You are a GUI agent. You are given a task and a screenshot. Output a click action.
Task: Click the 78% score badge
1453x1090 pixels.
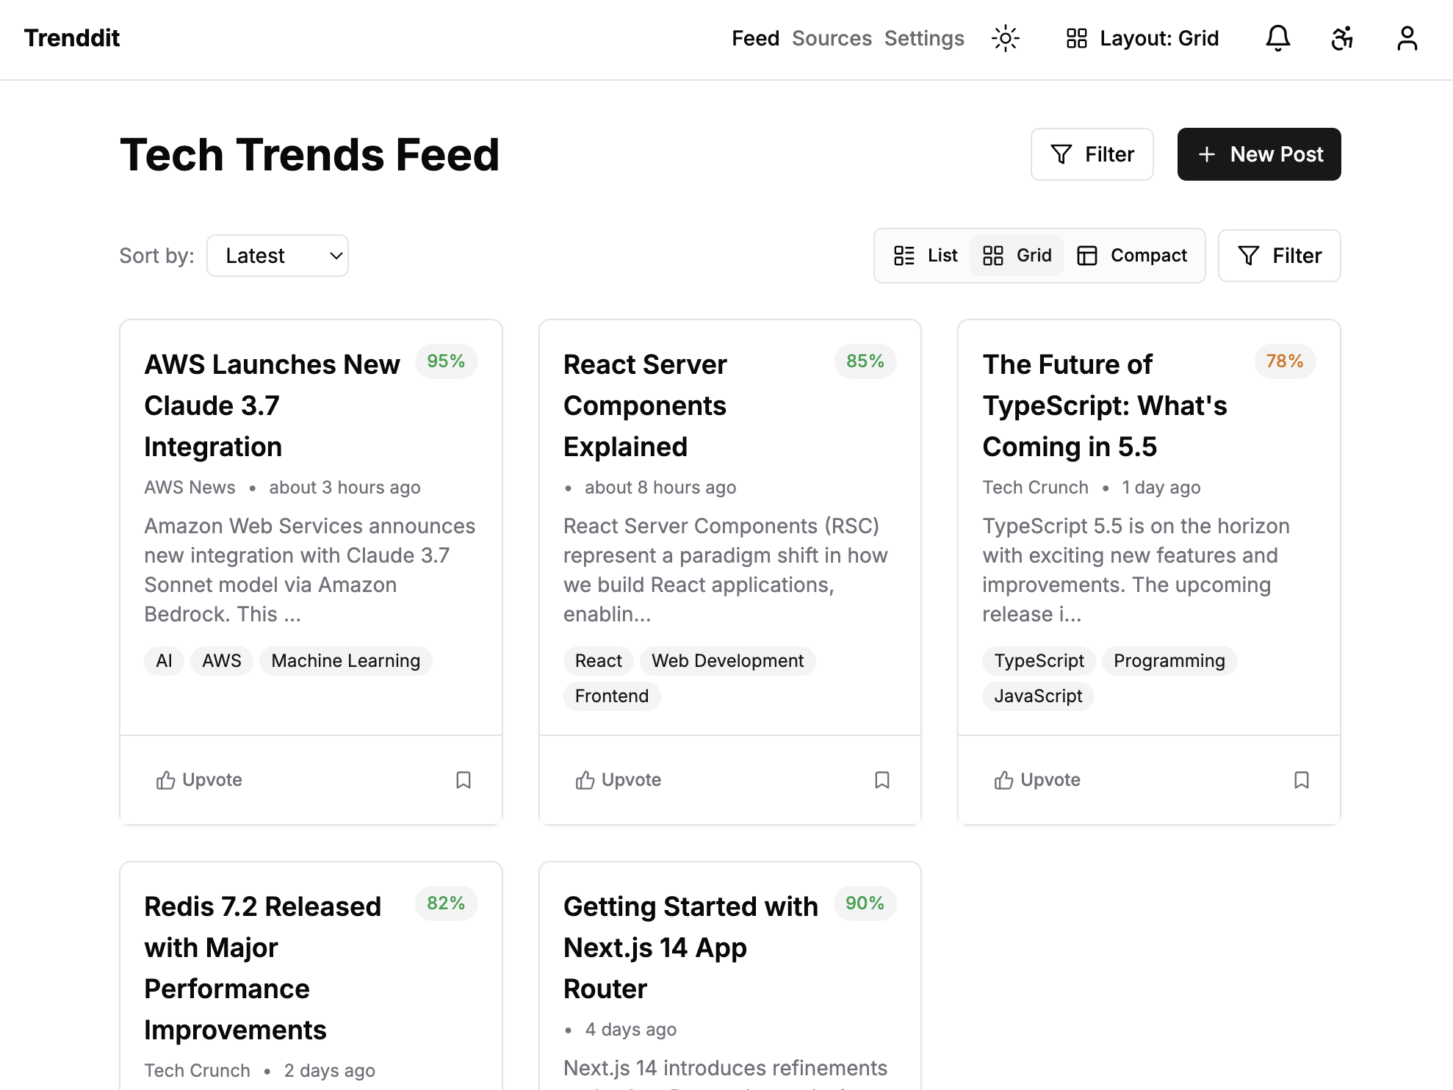tap(1284, 361)
